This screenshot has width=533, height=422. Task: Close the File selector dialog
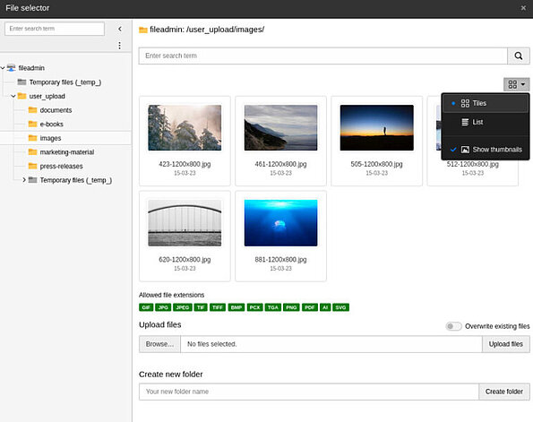tap(523, 8)
